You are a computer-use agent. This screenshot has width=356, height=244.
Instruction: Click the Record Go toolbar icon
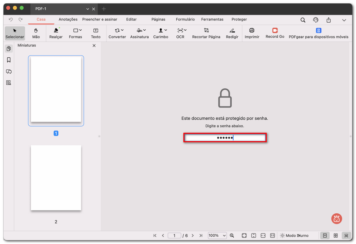[x=274, y=33]
